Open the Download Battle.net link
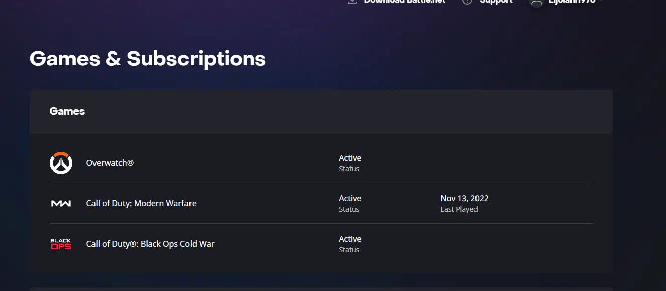The width and height of the screenshot is (666, 291). 405,2
